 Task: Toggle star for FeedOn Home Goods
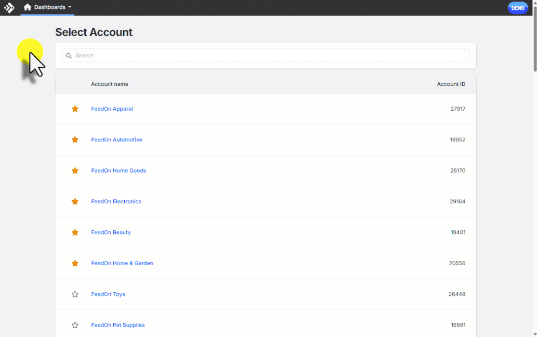[75, 171]
